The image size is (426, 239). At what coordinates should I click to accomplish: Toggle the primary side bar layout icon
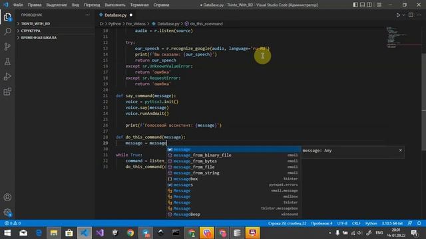point(355,5)
